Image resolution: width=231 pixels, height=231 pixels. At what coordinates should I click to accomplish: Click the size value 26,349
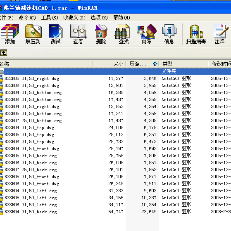point(116,184)
